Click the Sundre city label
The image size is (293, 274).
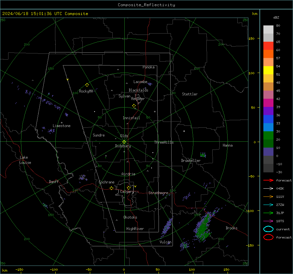pos(99,135)
